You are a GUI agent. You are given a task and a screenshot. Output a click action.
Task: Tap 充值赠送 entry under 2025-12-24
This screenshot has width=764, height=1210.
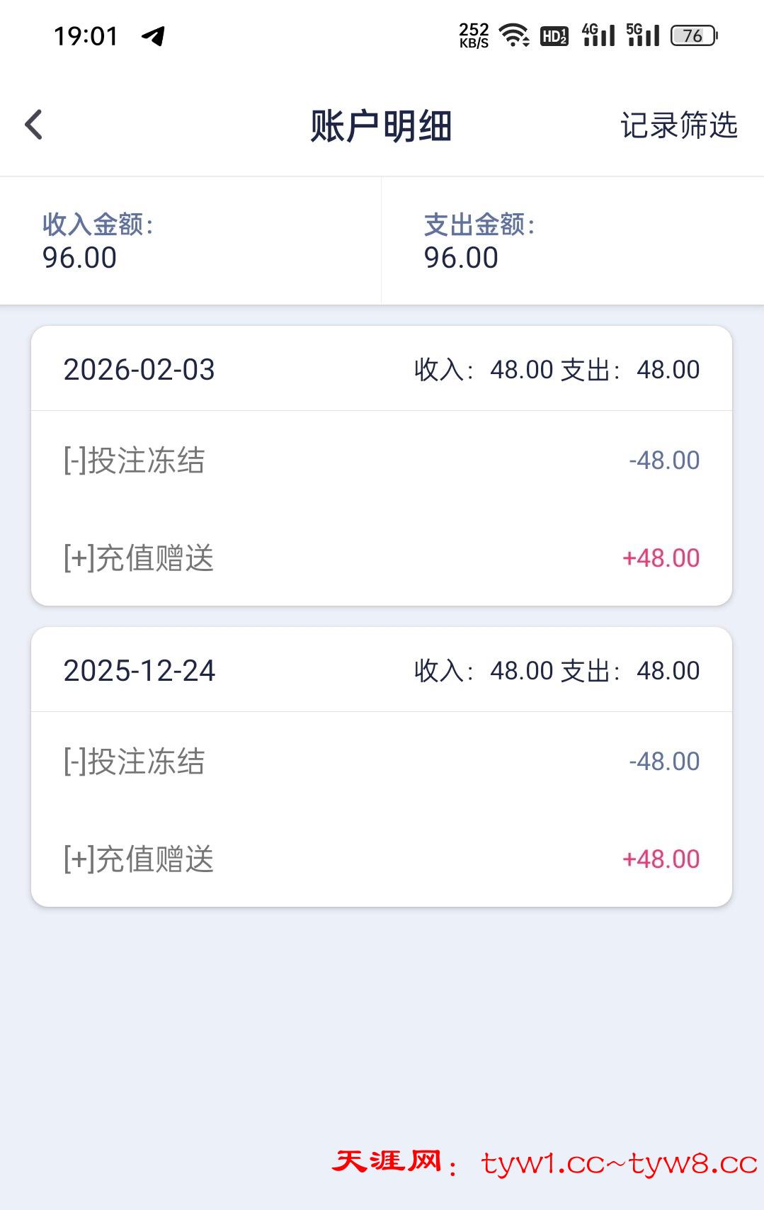coord(381,859)
